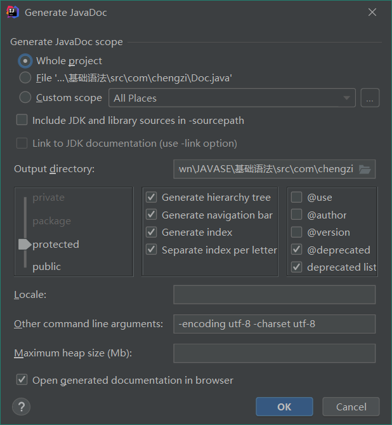Click into the Locale text field
Viewport: 392px width, 425px height.
coord(274,295)
